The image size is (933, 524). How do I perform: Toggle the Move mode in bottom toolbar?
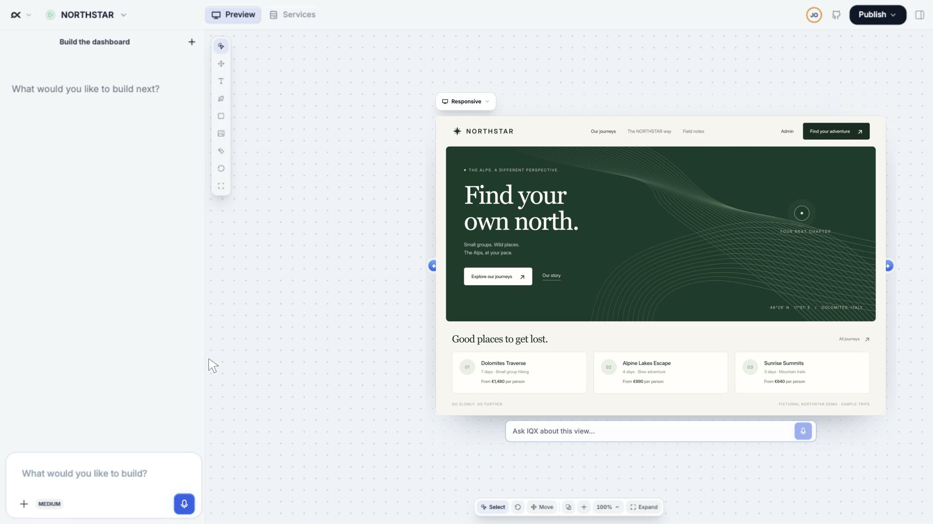[542, 507]
